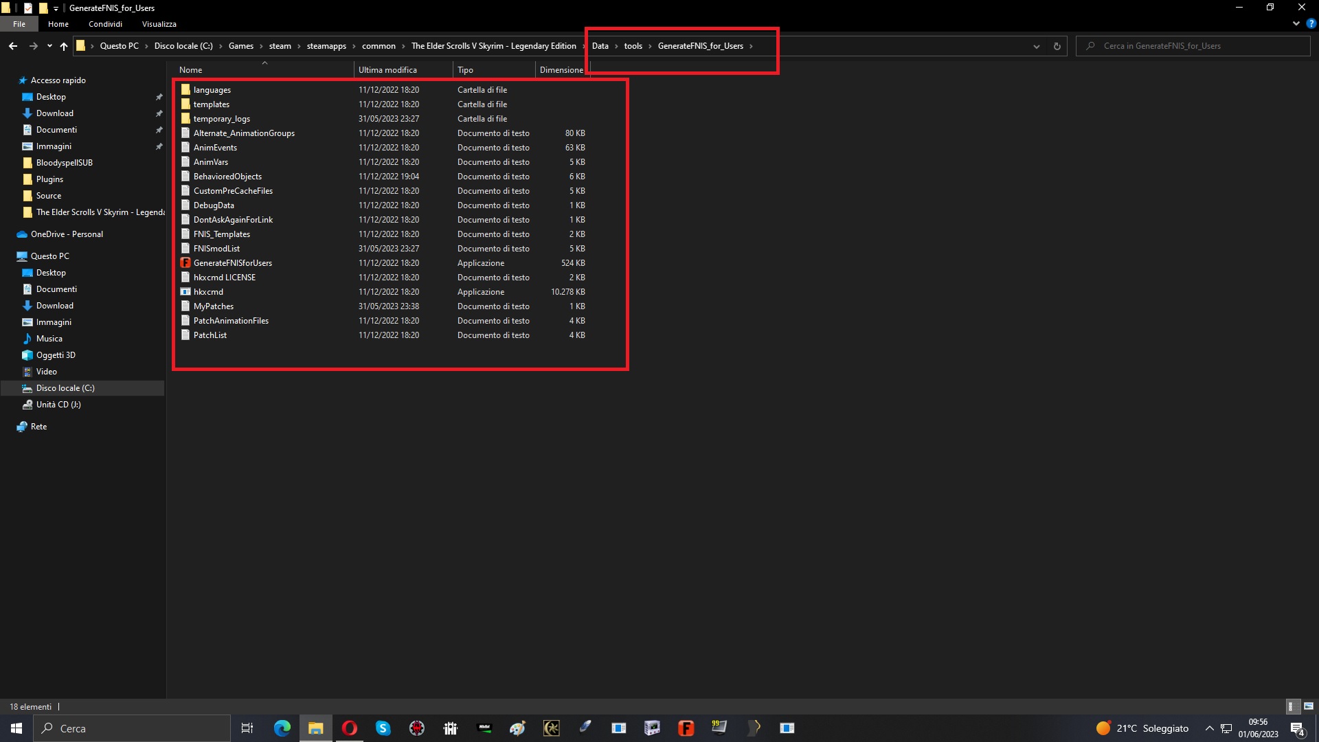Select the hkxcmd LICENSE file
Screen dimensions: 1319x742
pos(224,278)
